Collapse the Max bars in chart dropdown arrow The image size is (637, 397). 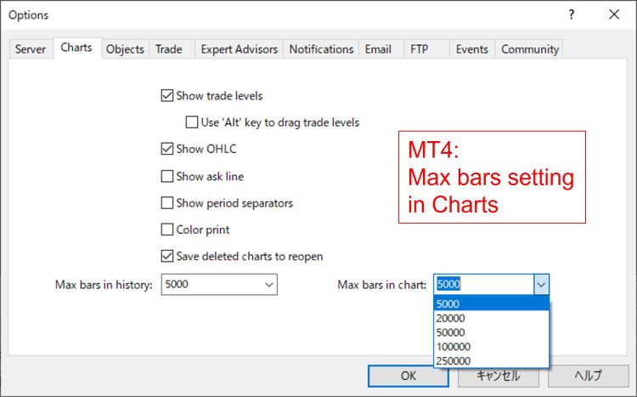tap(541, 284)
